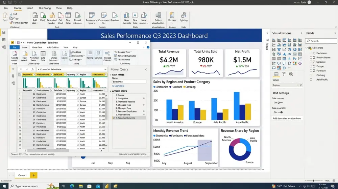Check the SaloDate field checkbox
The width and height of the screenshot is (338, 189).
coord(311,62)
